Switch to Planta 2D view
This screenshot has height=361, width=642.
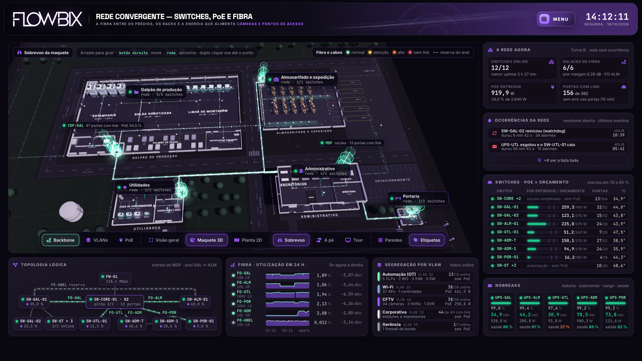(248, 240)
